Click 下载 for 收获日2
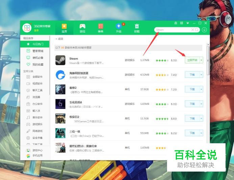This screenshot has width=234, height=180. point(192,118)
